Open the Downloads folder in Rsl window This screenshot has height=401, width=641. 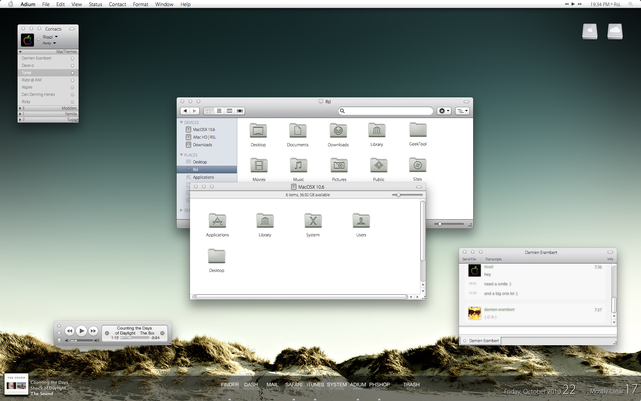[338, 131]
